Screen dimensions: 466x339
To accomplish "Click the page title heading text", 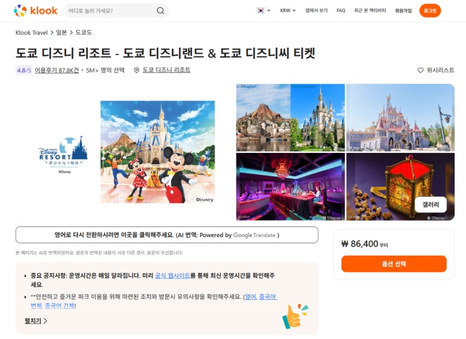I will [165, 53].
